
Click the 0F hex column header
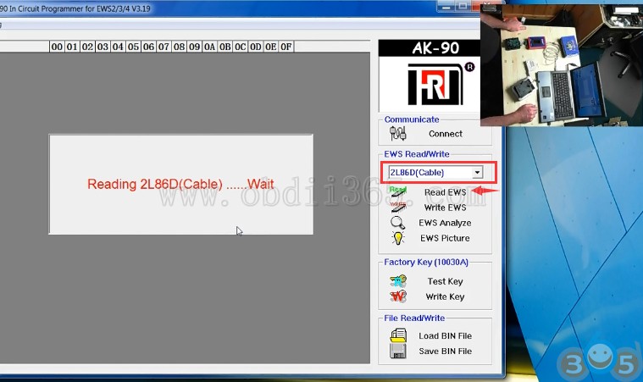[286, 47]
